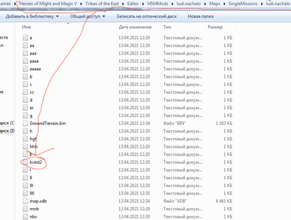Select the kvest2 file icon
This screenshot has height=220, width=291.
(25, 162)
